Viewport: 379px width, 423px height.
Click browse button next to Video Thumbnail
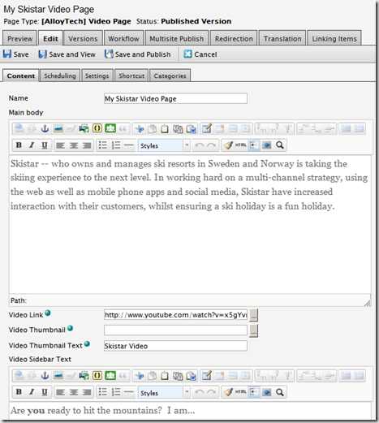253,330
